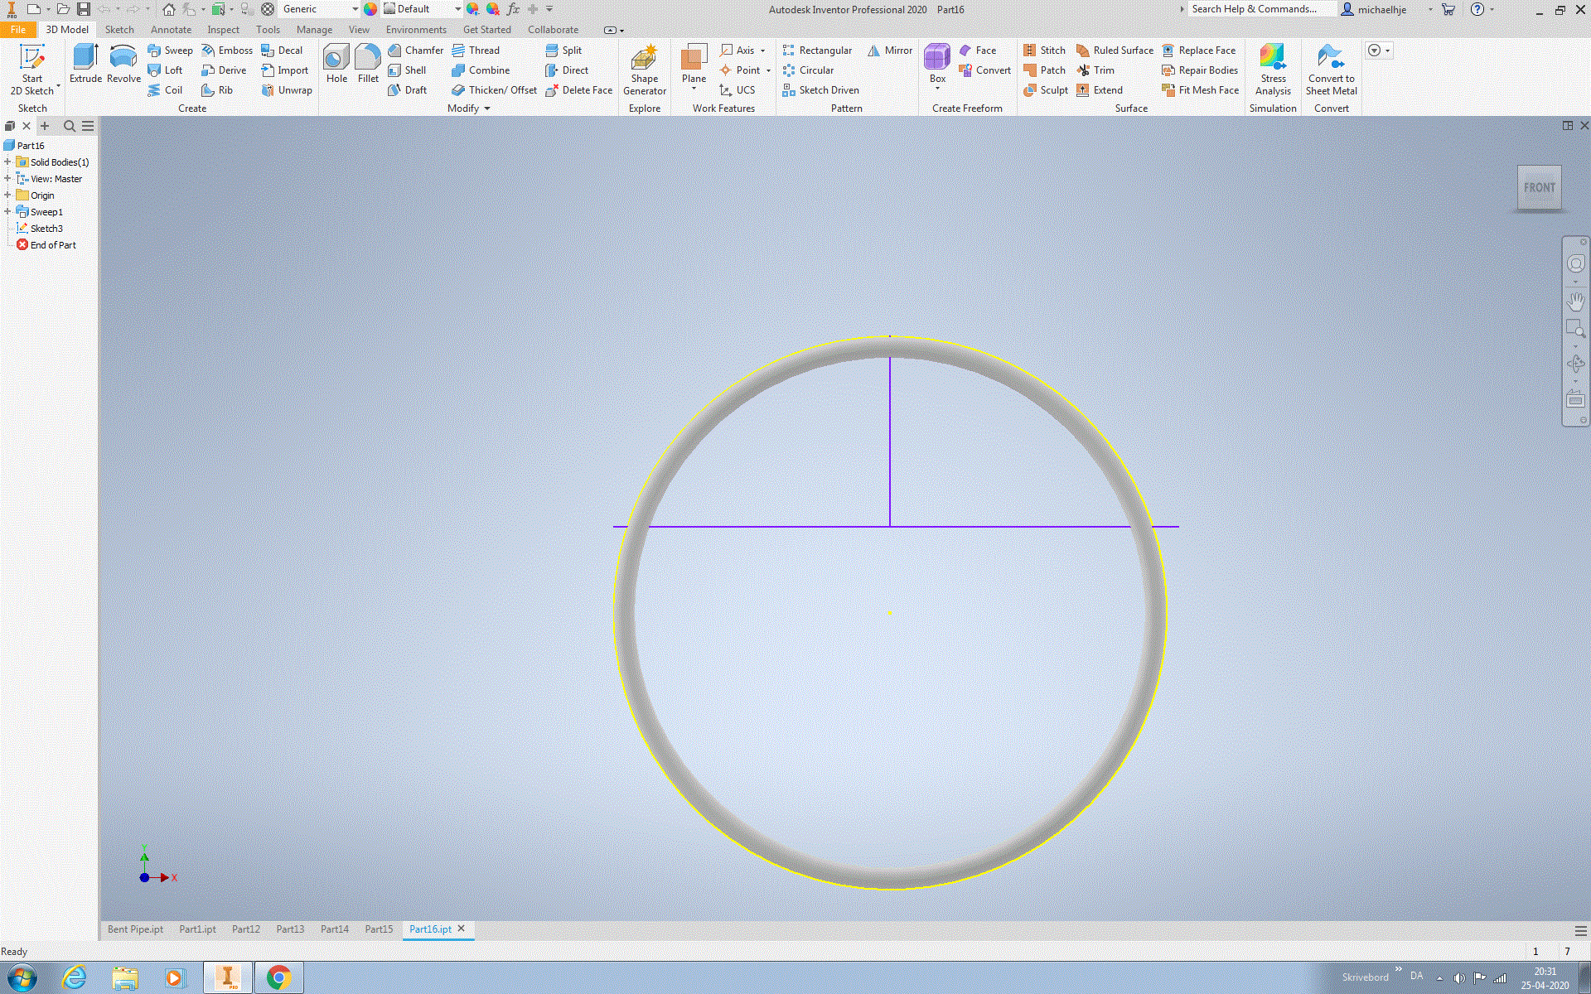Open the Hole tool

pos(336,66)
